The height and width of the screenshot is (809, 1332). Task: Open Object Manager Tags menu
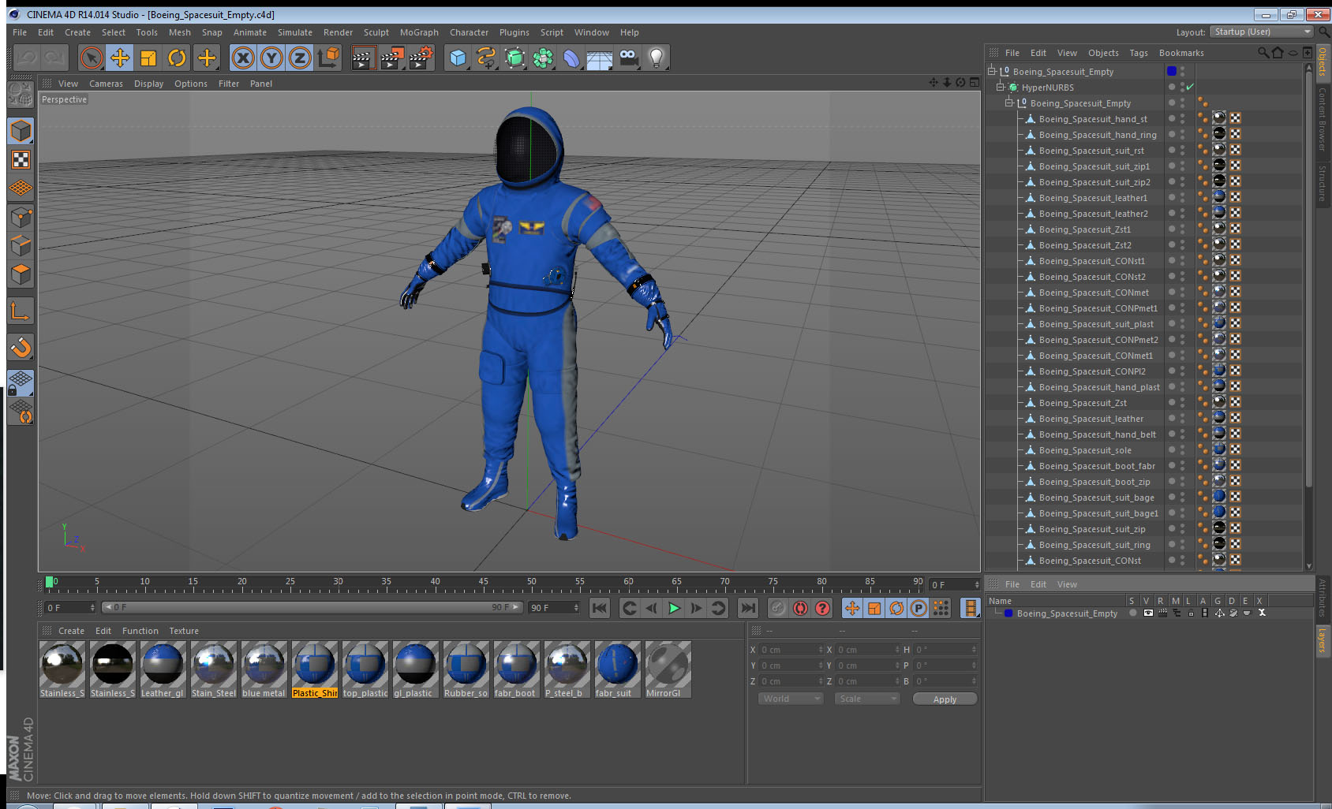tap(1138, 53)
